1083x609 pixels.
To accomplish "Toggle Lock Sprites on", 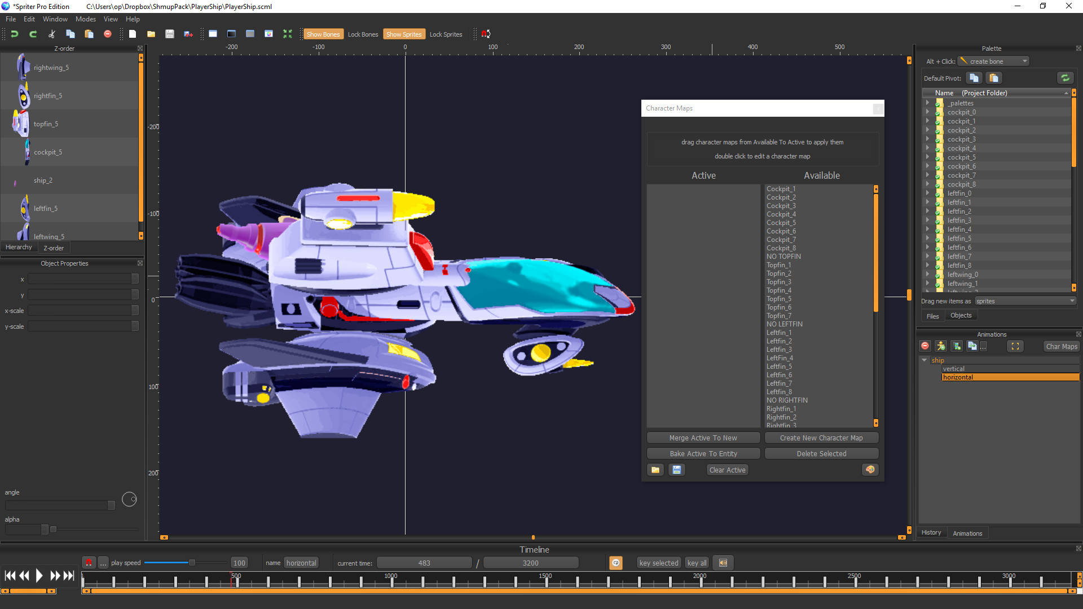I will (446, 34).
